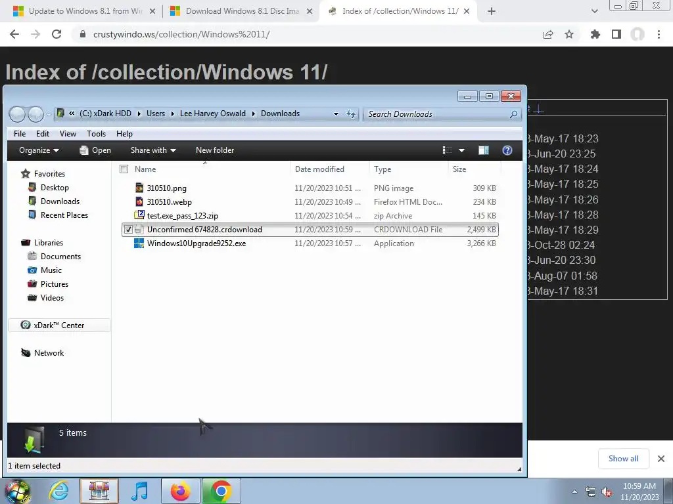The width and height of the screenshot is (673, 504).
Task: Launch Internet Explorer from taskbar
Action: [58, 491]
